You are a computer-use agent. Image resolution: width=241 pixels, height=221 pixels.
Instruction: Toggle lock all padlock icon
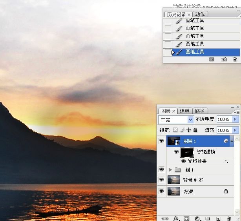tap(195, 130)
